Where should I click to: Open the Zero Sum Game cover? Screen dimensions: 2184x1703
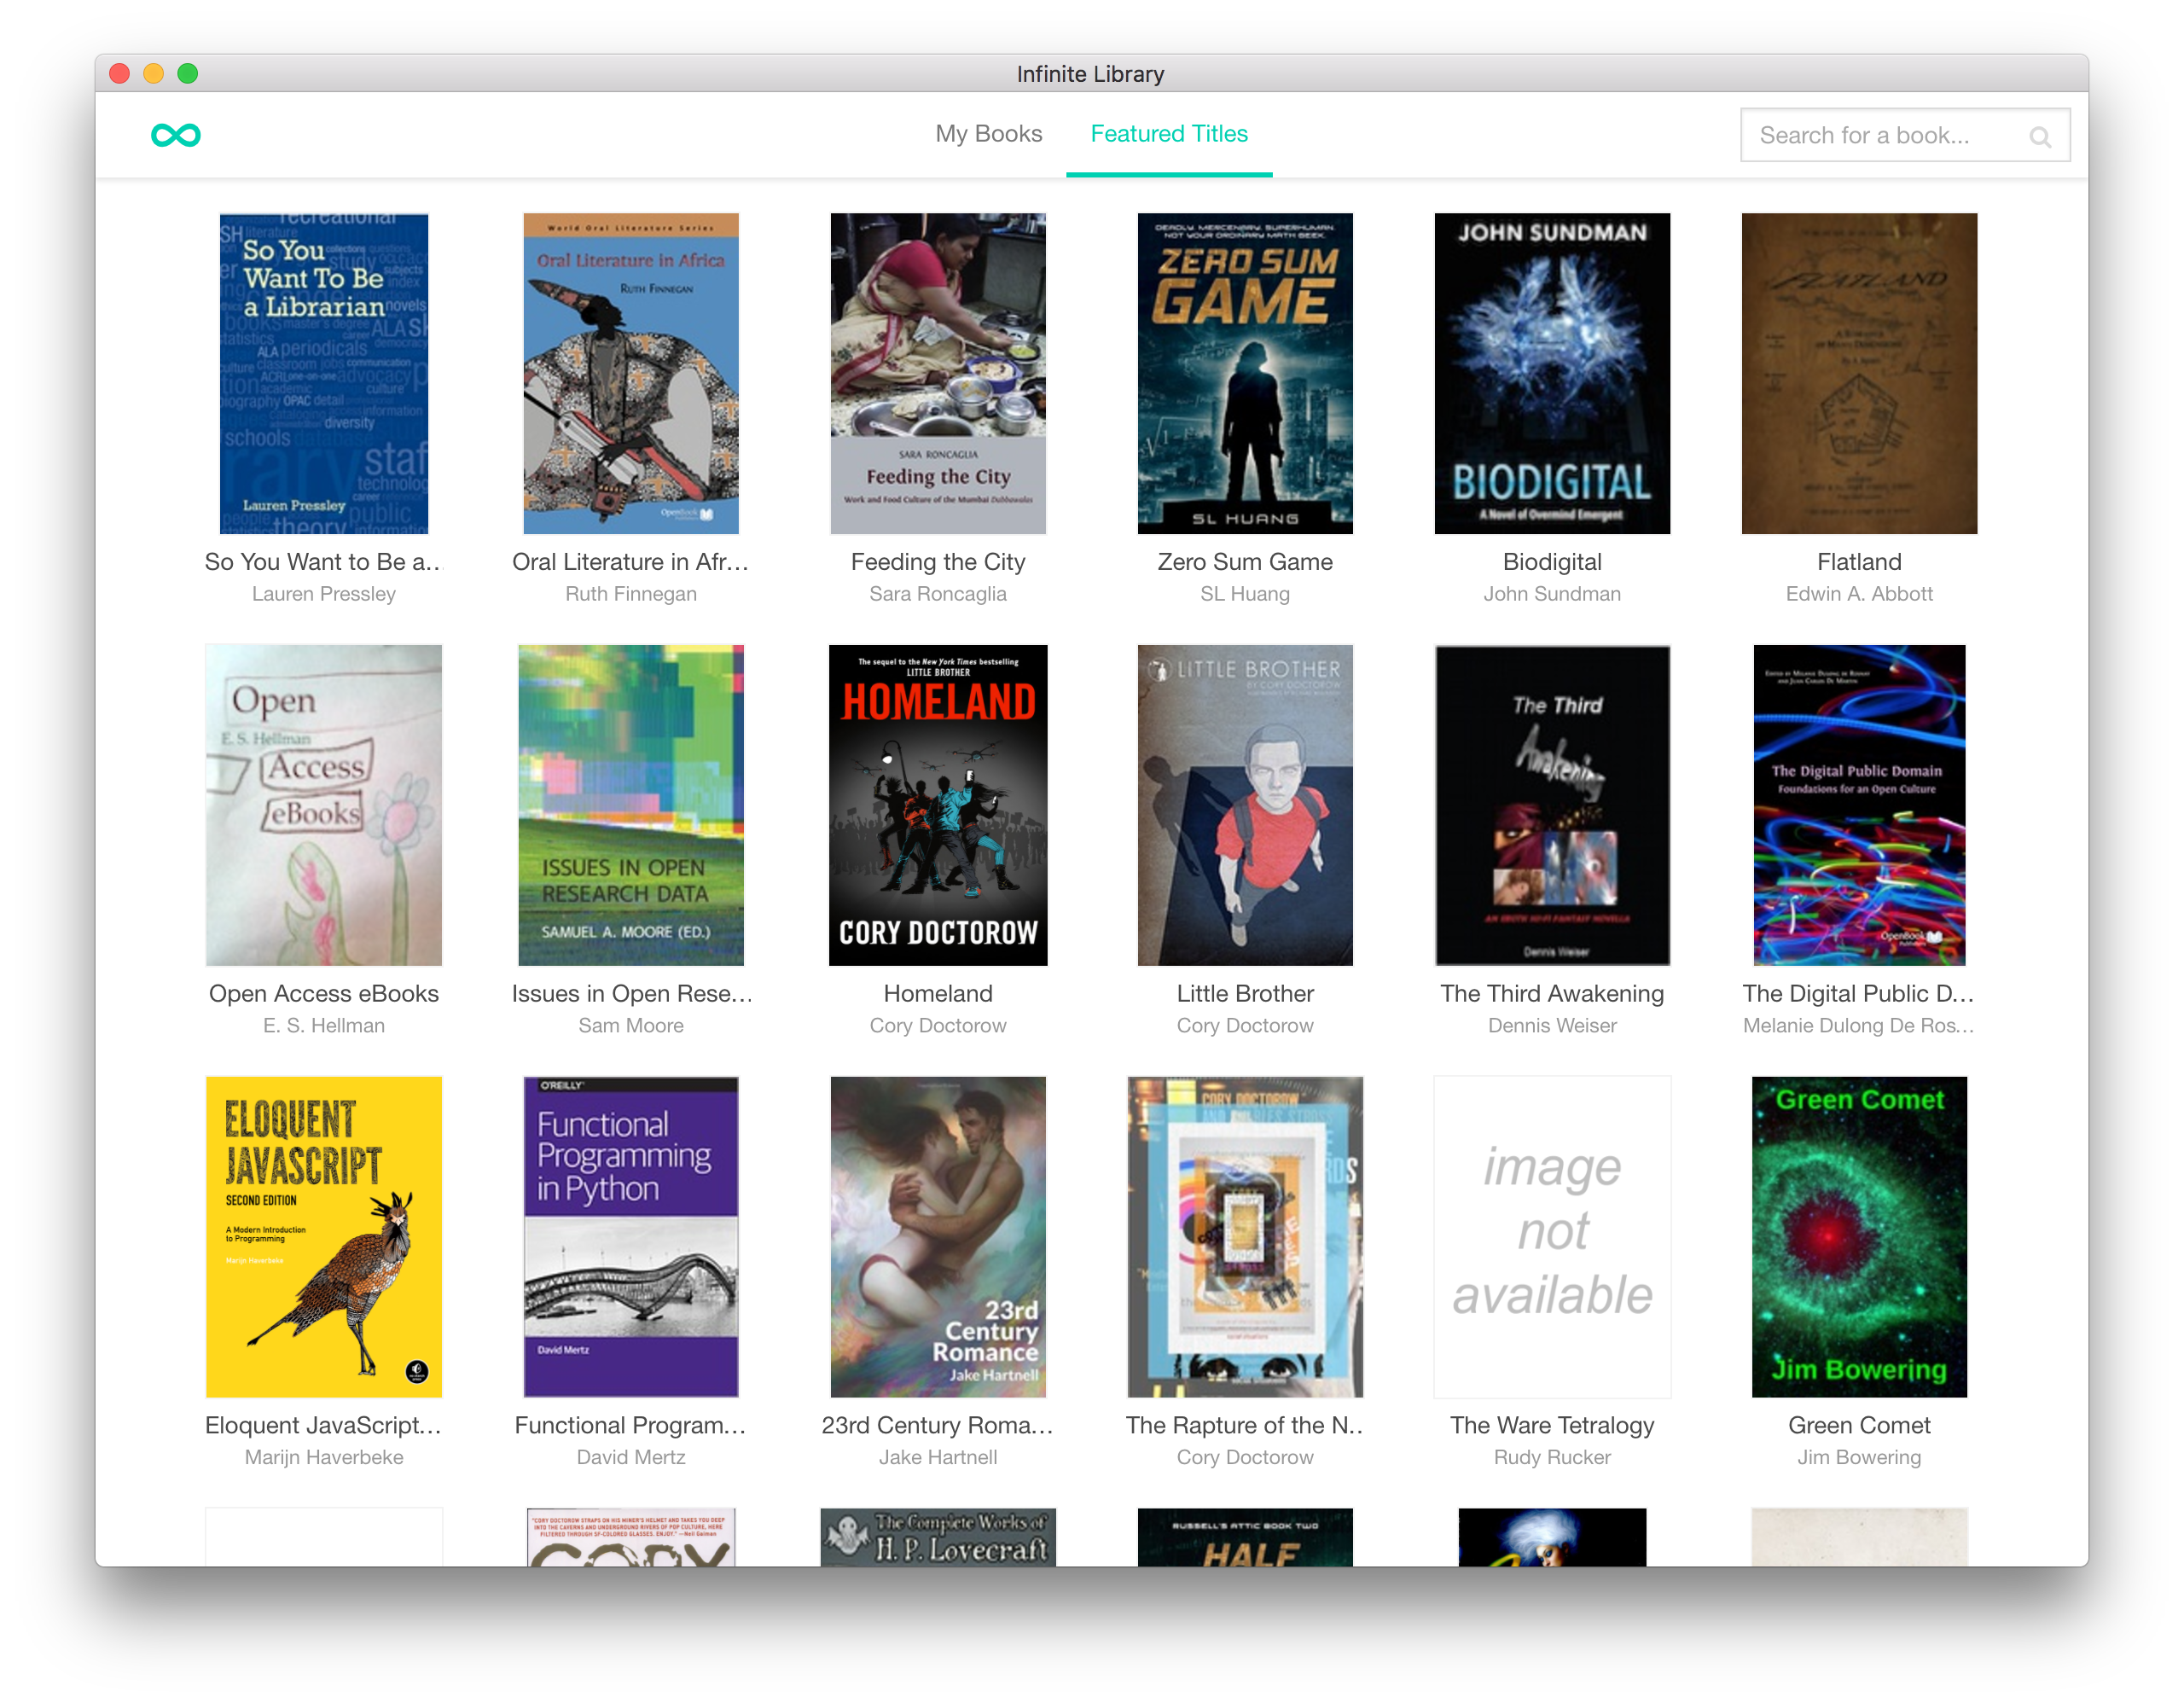point(1244,373)
